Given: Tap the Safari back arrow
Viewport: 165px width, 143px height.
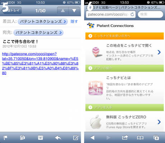Looking at the screenshot, I should (92, 138).
